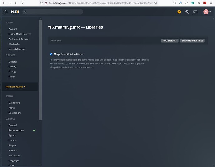Click the sidebar vertical scrollbar thumb
The width and height of the screenshot is (215, 167).
40,70
